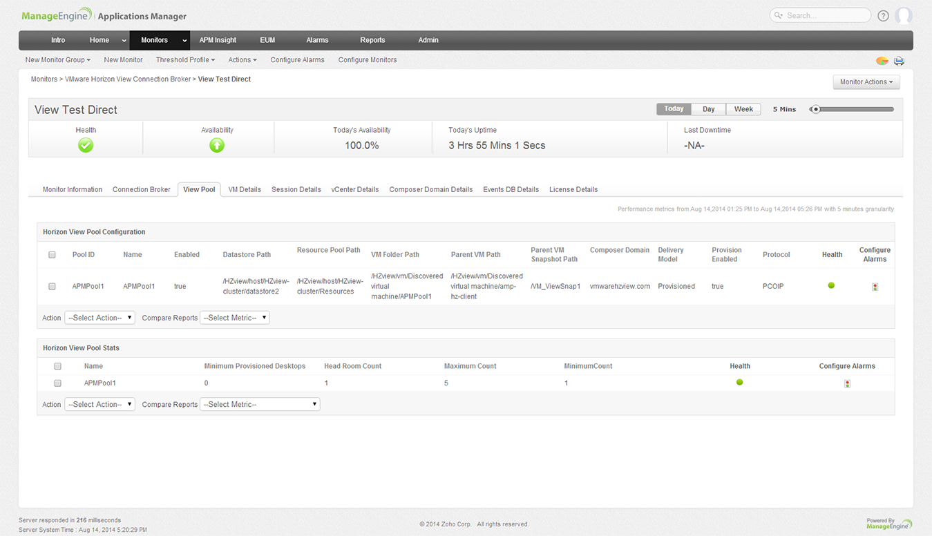Select the APMPool1 row checkbox in Pool Configuration
The height and width of the screenshot is (536, 932).
(x=52, y=286)
